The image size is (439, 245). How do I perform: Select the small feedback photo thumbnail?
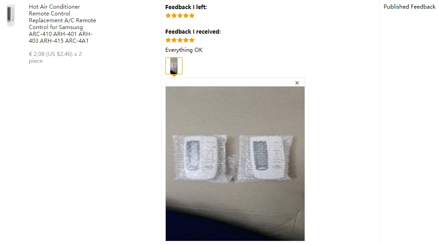(x=174, y=66)
